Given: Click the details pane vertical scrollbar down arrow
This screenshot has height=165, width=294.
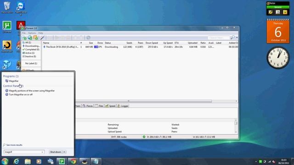Looking at the screenshot, I should click(x=236, y=132).
